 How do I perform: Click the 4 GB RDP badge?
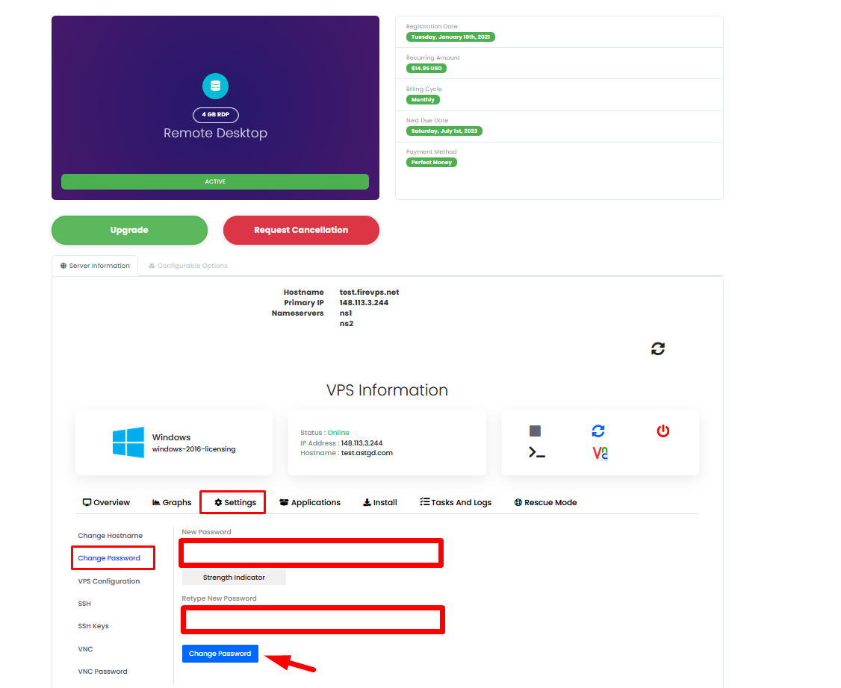(216, 115)
